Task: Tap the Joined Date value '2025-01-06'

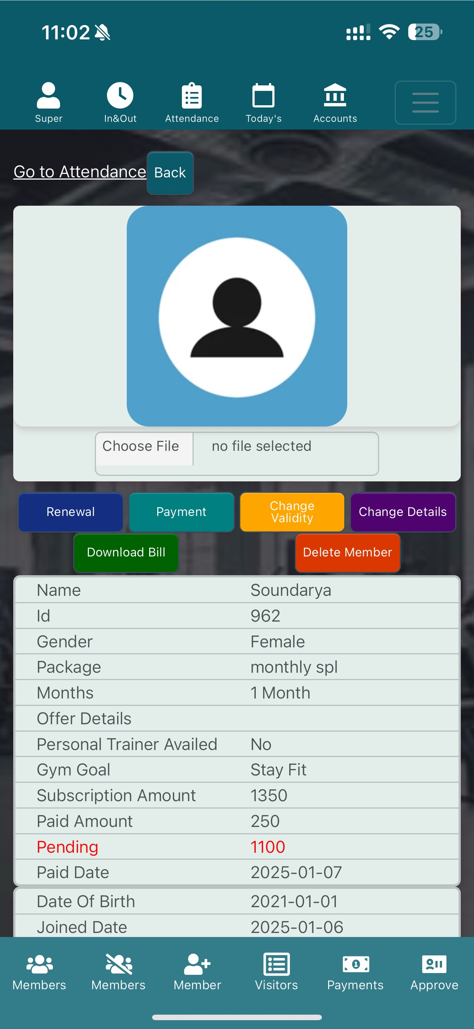Action: (297, 927)
